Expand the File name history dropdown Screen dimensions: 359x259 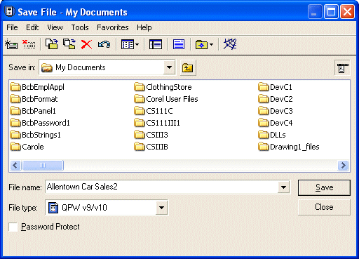click(x=283, y=187)
